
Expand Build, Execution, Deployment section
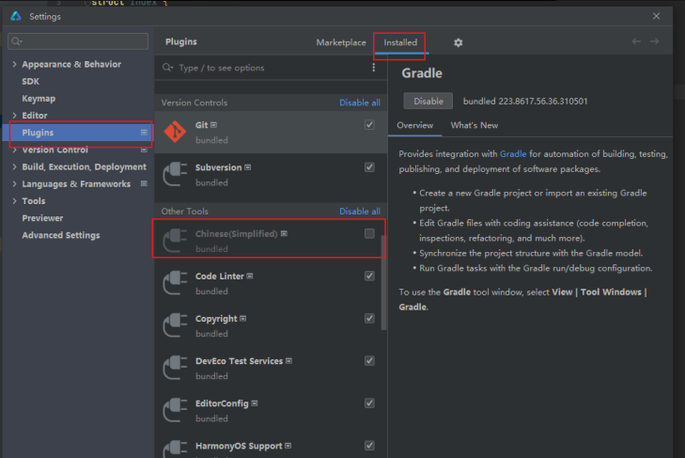[14, 166]
